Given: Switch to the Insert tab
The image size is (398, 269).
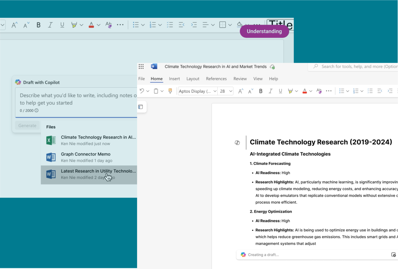Looking at the screenshot, I should coord(174,79).
